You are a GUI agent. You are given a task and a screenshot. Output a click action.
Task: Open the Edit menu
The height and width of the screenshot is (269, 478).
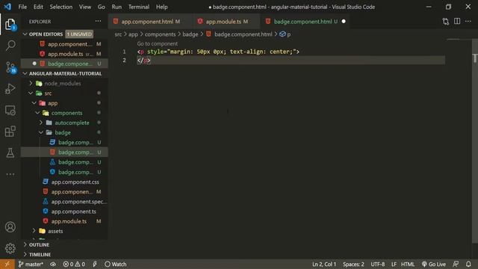[x=38, y=7]
